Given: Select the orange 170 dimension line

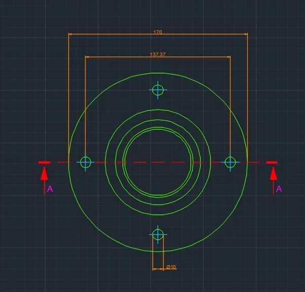Looking at the screenshot, I should click(111, 34).
